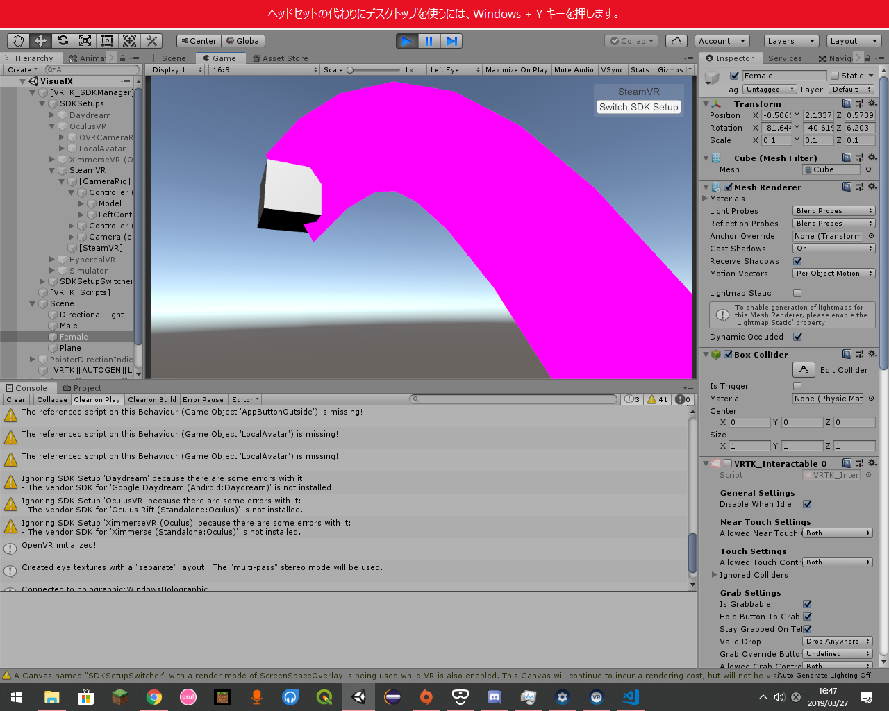889x711 pixels.
Task: Select the Rotate tool
Action: [63, 41]
